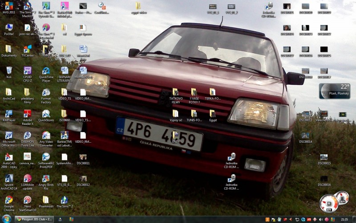The height and width of the screenshot is (223, 356).
Task: Open Format Factory shortcut
Action: pyautogui.click(x=46, y=92)
